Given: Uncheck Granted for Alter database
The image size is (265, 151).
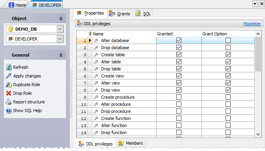Looking at the screenshot, I should [x=179, y=41].
